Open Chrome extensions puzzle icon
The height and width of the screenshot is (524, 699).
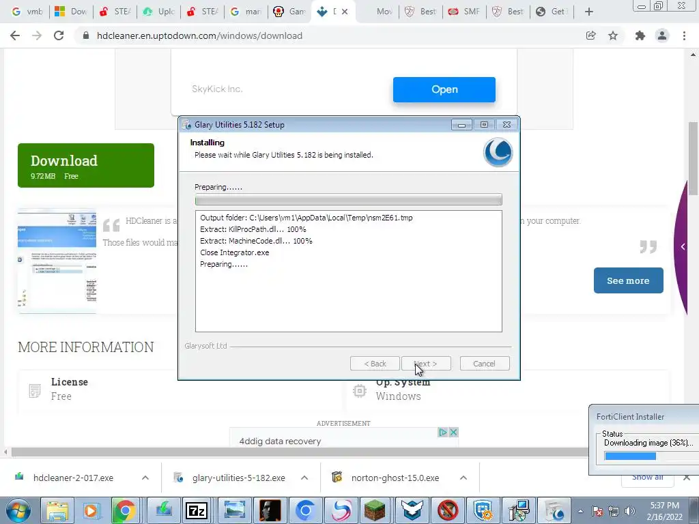pyautogui.click(x=640, y=35)
